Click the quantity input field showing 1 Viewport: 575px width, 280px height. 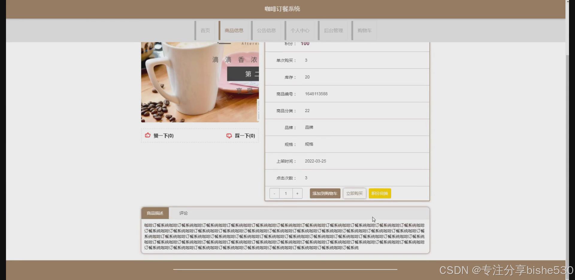[x=286, y=193]
